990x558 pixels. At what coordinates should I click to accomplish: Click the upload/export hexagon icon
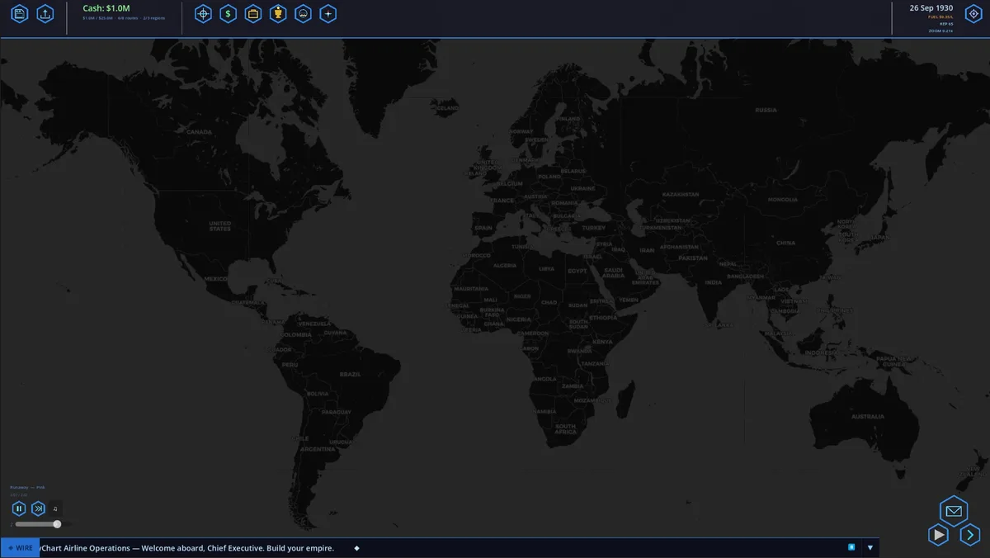(45, 13)
